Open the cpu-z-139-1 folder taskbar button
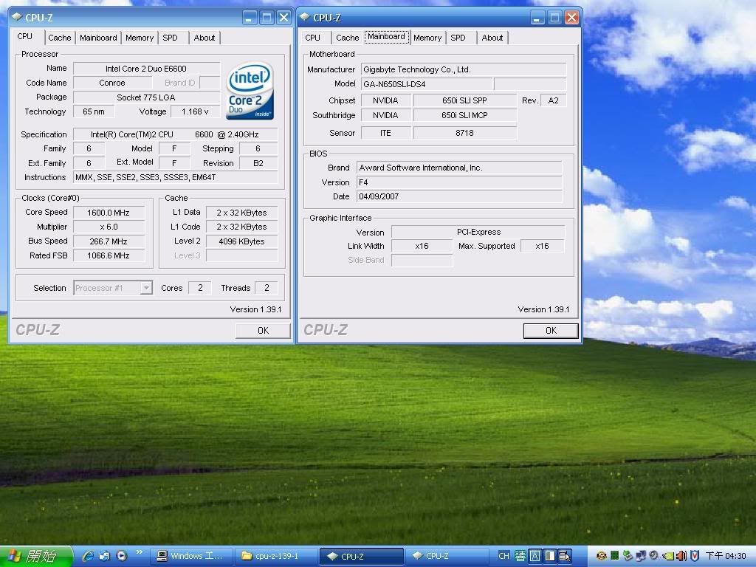Image resolution: width=756 pixels, height=567 pixels. (275, 556)
